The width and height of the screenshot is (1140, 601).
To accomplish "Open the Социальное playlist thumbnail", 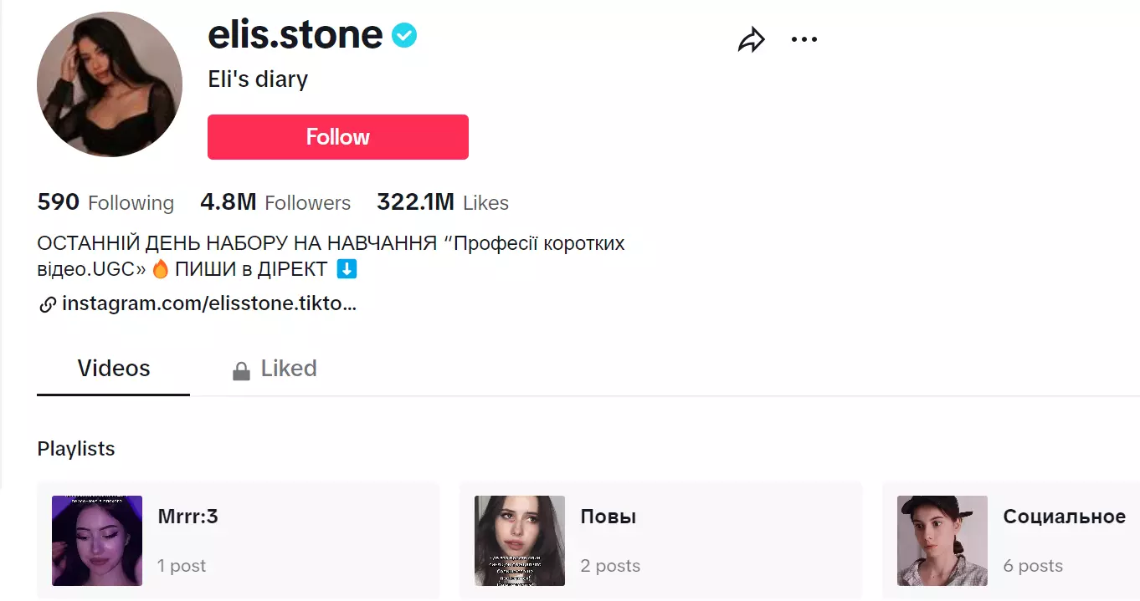I will pyautogui.click(x=942, y=541).
